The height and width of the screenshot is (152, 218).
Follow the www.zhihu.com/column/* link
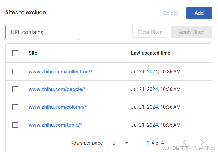click(x=58, y=107)
